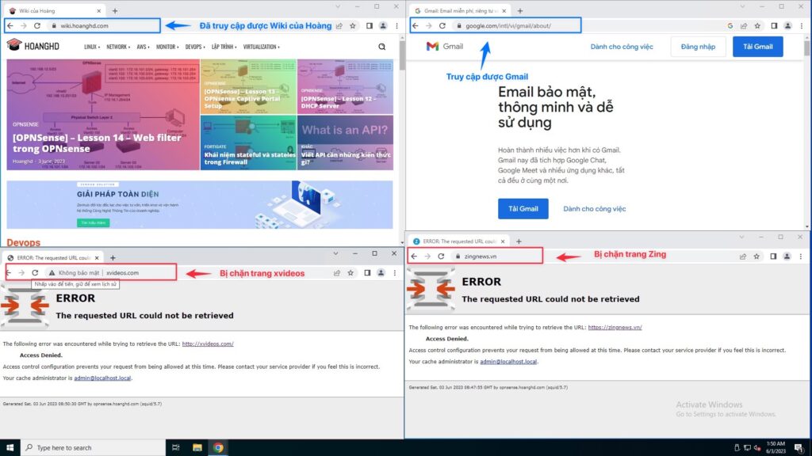Open search icon on HoangHD wiki
812x456 pixels.
click(x=381, y=47)
